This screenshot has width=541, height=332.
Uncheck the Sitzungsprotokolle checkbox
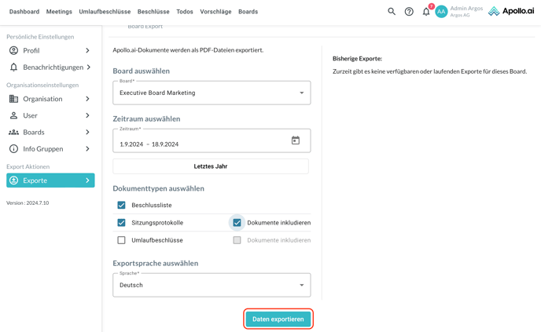pyautogui.click(x=121, y=223)
